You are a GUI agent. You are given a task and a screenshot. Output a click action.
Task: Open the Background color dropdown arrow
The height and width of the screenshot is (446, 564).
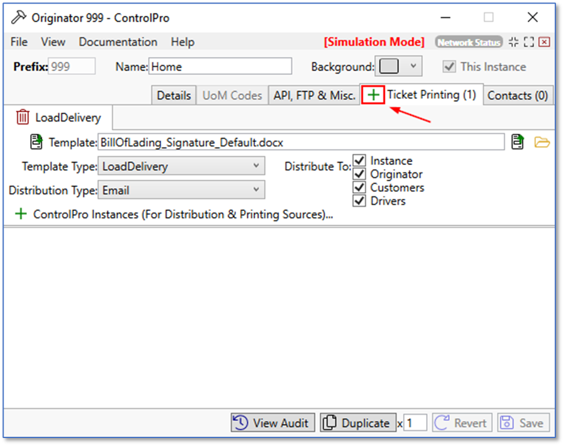pos(413,66)
